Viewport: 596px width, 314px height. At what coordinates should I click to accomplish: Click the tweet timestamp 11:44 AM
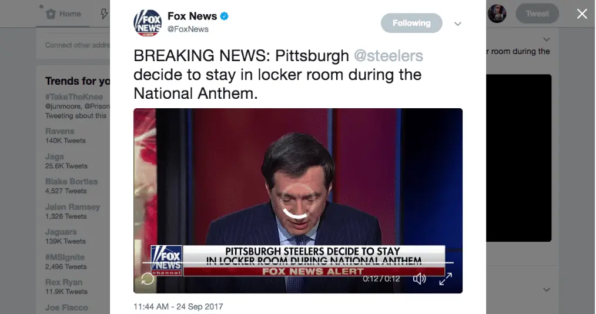point(178,306)
